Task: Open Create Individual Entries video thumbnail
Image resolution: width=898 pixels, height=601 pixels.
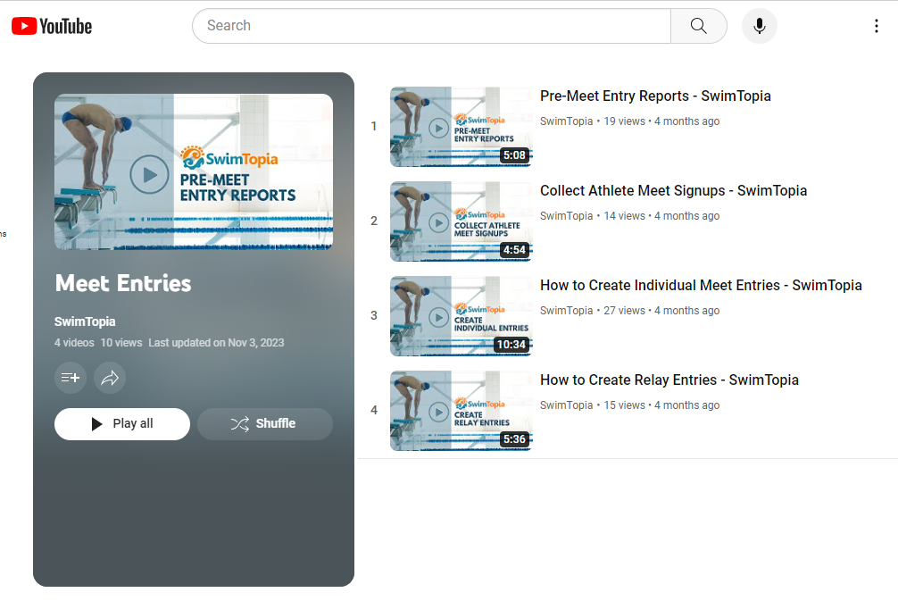Action: [x=461, y=316]
